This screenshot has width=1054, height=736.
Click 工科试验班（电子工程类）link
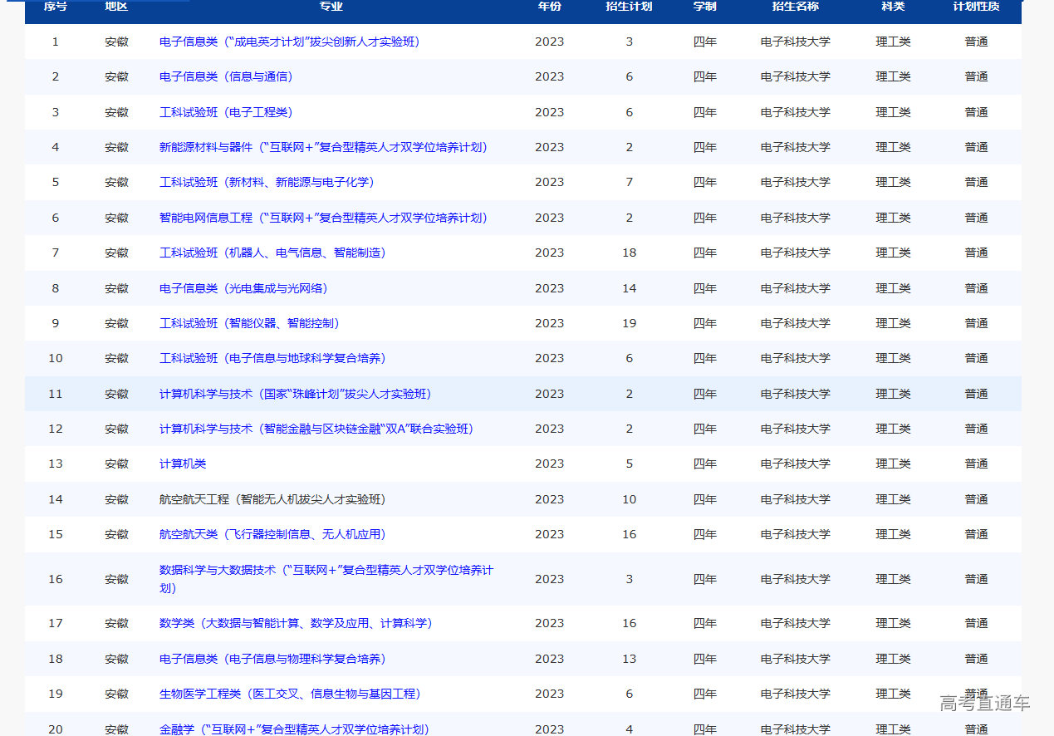(226, 112)
